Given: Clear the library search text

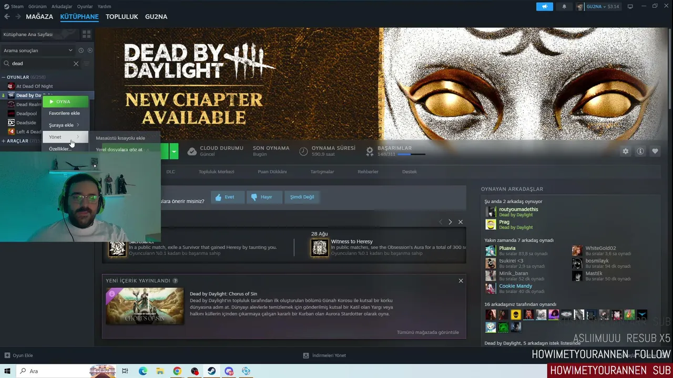Looking at the screenshot, I should tap(76, 64).
